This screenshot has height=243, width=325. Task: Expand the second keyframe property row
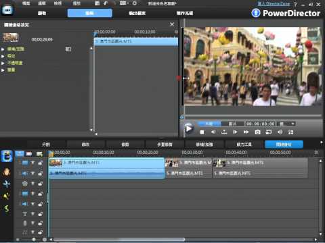pyautogui.click(x=3, y=56)
